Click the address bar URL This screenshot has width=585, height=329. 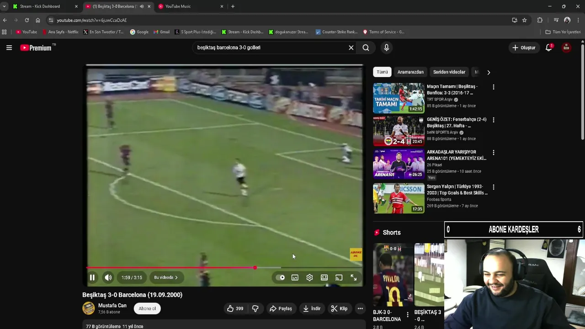pyautogui.click(x=92, y=20)
